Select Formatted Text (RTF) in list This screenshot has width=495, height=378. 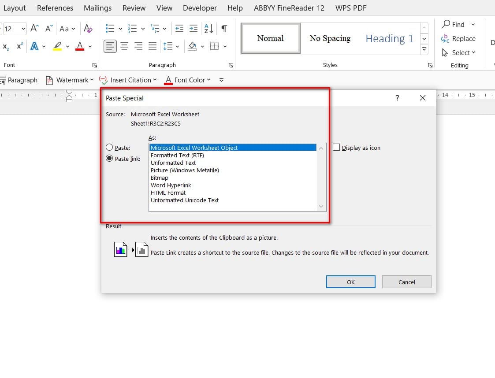pyautogui.click(x=233, y=155)
